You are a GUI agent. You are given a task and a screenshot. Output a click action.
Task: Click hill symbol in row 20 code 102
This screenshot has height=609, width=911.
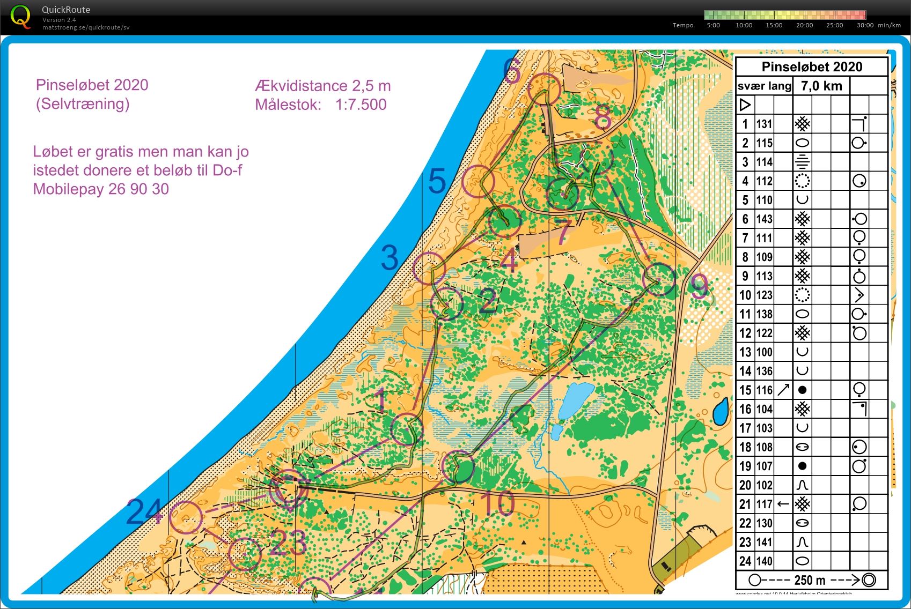(802, 485)
